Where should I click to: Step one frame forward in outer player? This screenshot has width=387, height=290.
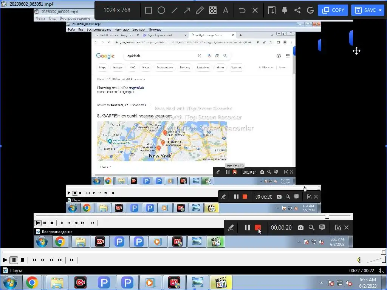coord(72,260)
